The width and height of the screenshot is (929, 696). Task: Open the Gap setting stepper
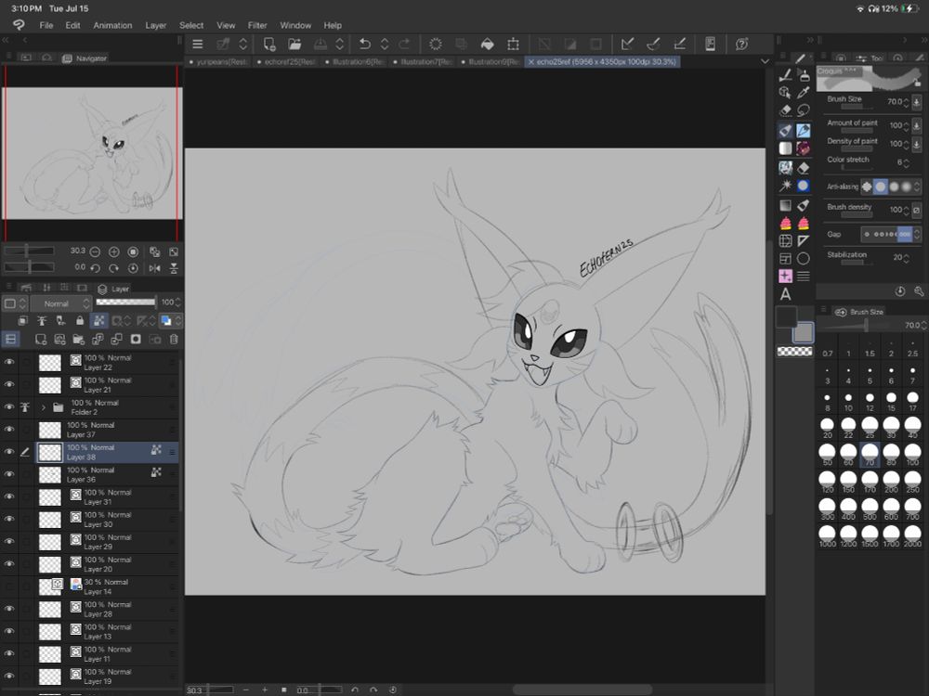pos(917,235)
